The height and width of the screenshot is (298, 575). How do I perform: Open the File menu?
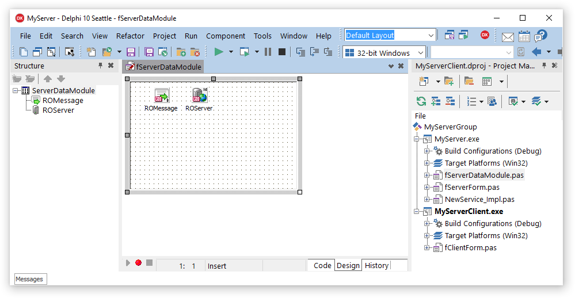[x=25, y=36]
